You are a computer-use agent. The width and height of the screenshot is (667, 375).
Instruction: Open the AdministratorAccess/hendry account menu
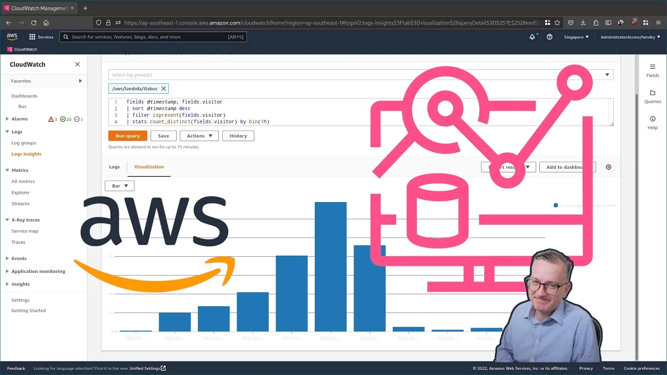pos(631,37)
